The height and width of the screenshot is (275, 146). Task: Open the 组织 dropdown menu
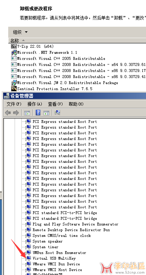[20, 32]
